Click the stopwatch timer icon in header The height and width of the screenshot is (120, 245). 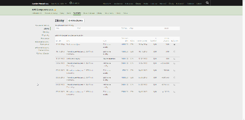tap(71, 3)
